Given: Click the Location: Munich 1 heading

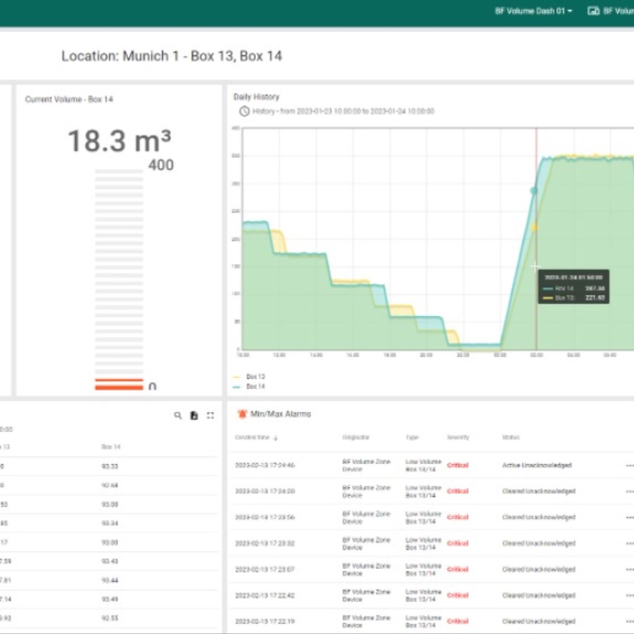Looking at the screenshot, I should 172,56.
